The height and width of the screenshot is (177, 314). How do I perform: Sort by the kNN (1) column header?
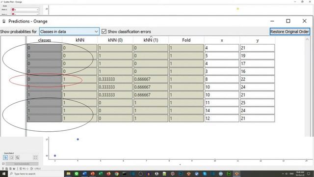(x=151, y=40)
